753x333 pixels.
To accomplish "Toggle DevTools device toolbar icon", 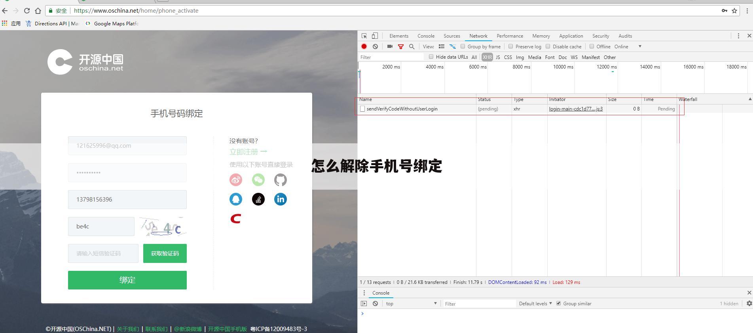I will click(x=375, y=36).
